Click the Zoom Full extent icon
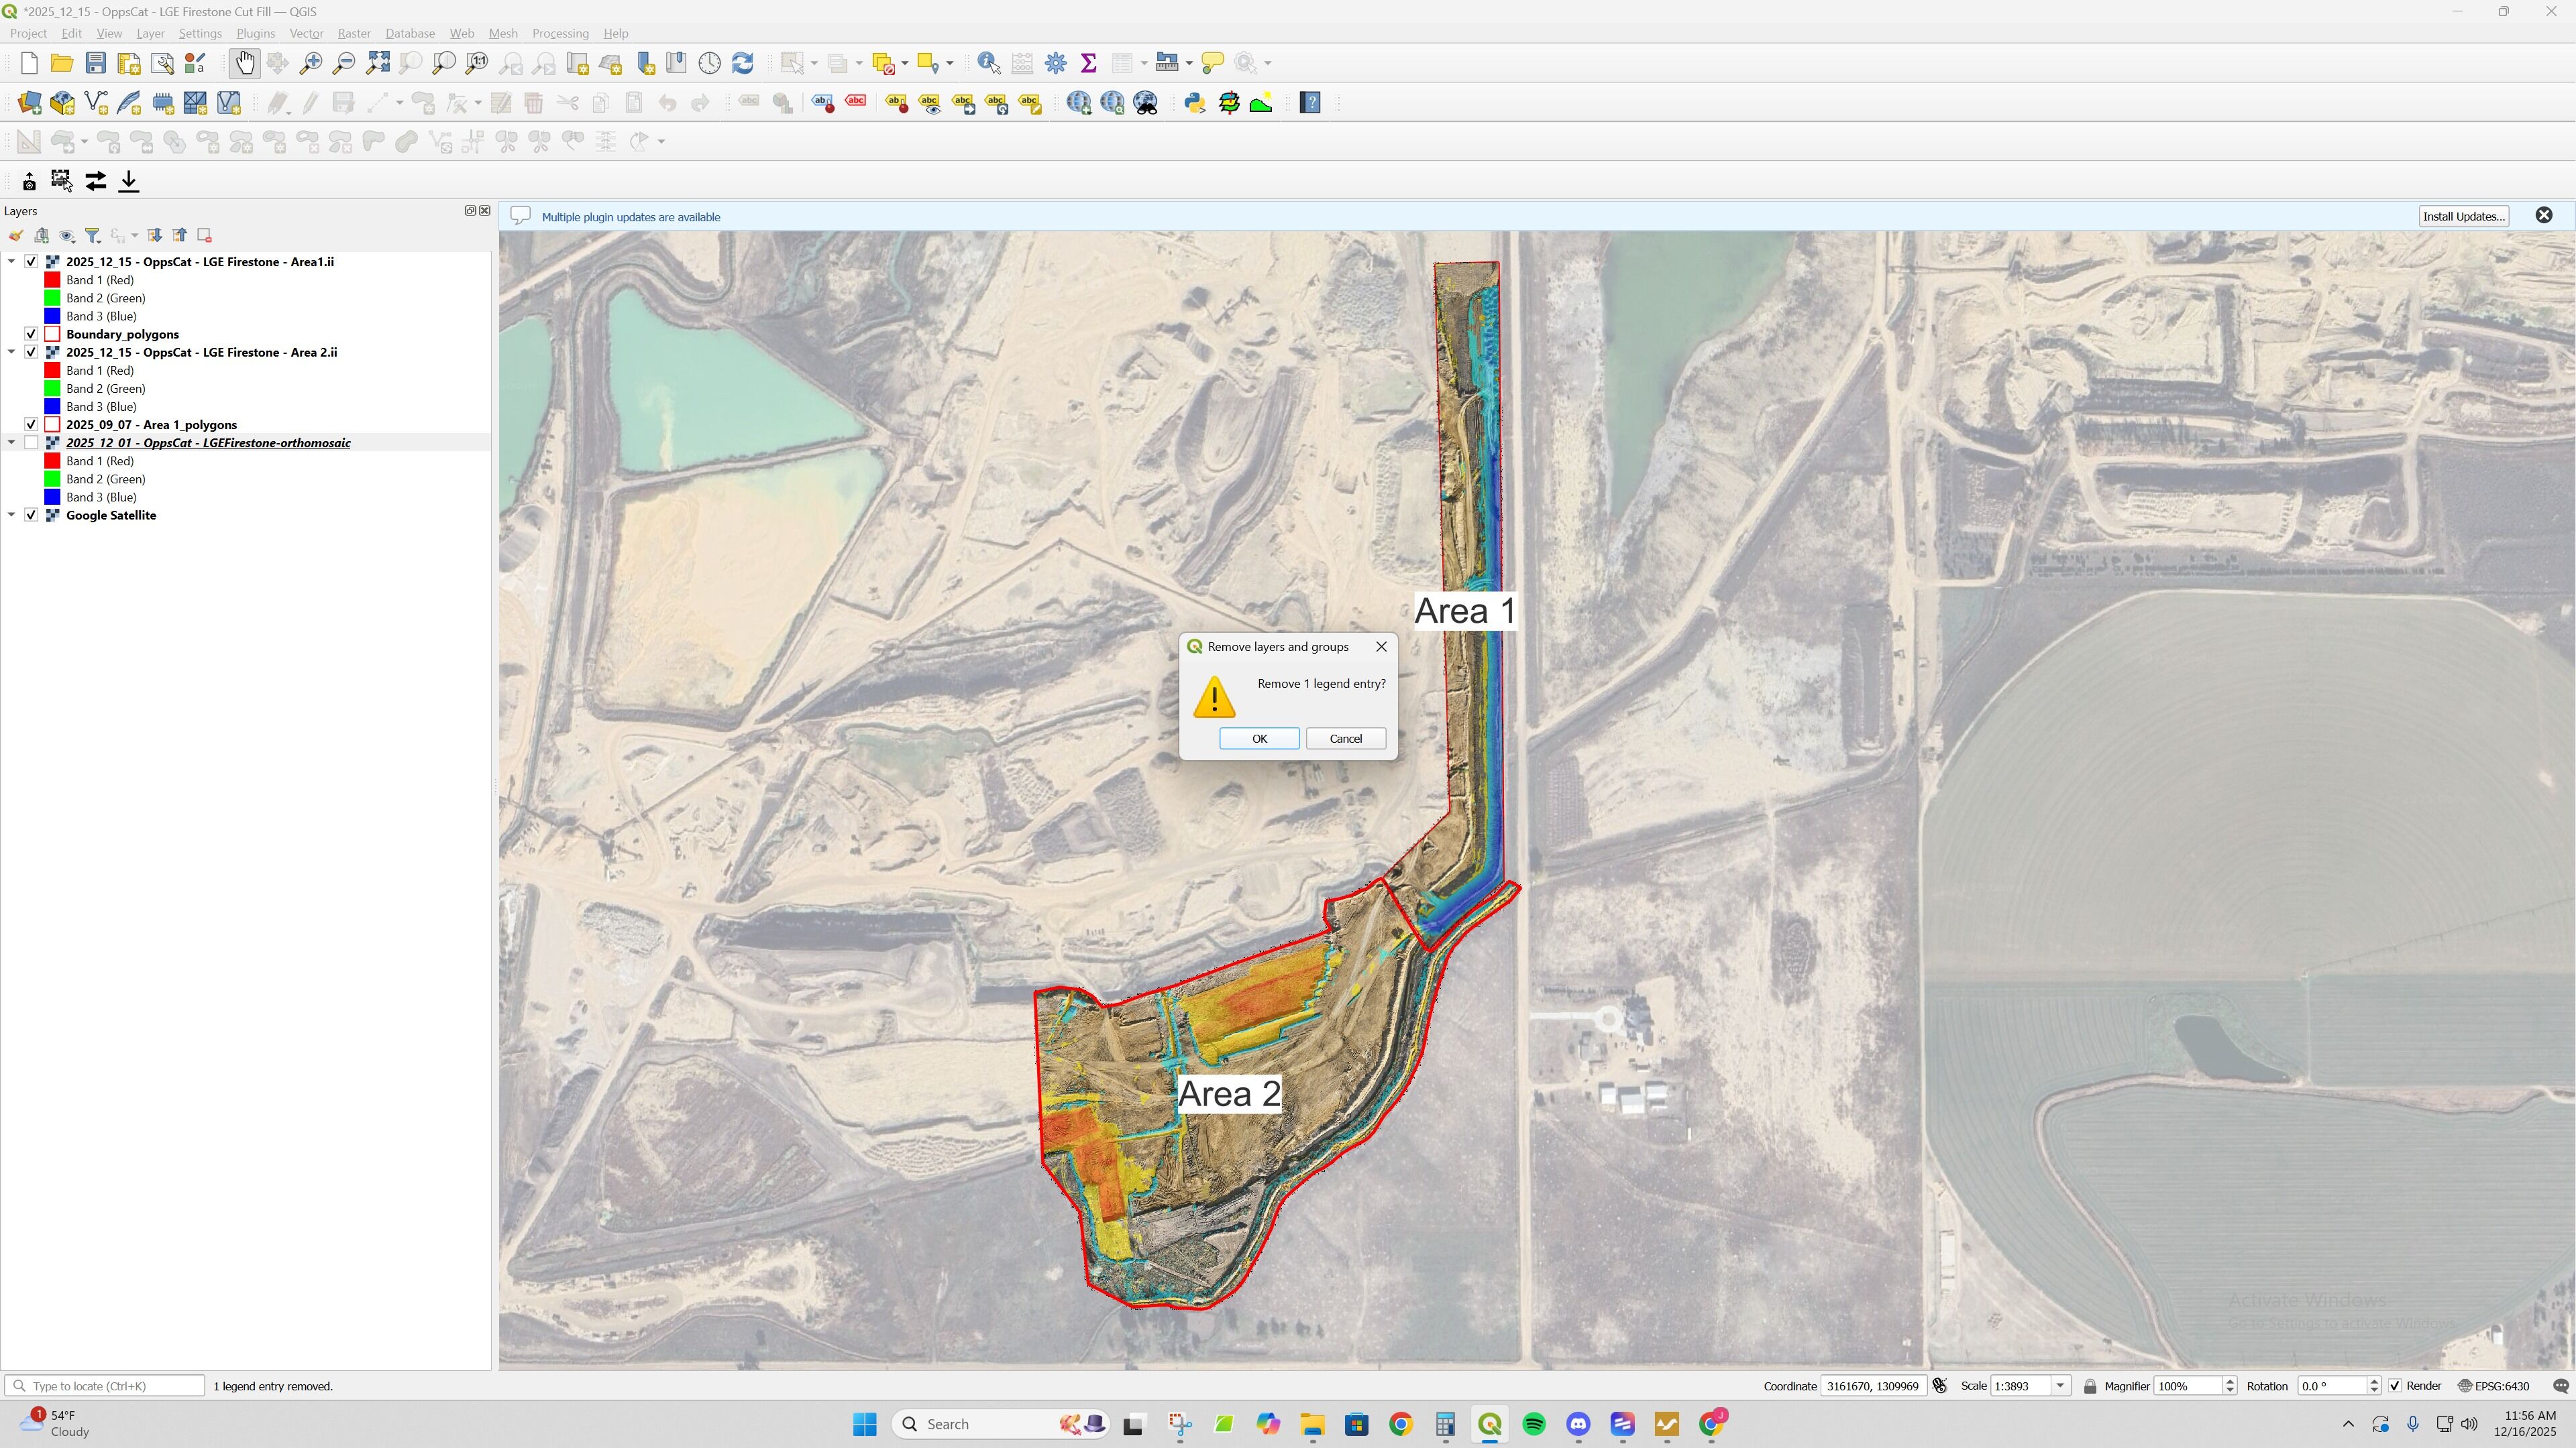The image size is (2576, 1448). tap(377, 63)
